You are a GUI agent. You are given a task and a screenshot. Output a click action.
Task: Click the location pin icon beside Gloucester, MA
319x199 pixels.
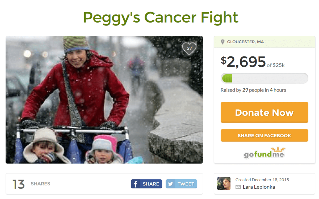[x=223, y=42]
